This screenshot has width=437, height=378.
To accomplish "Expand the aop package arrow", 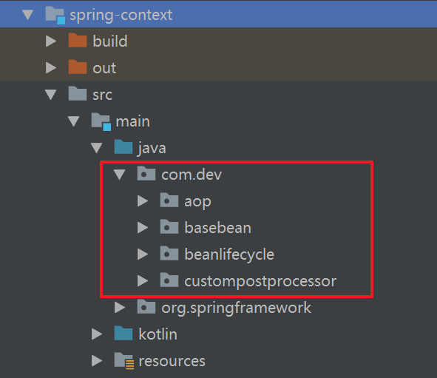I will point(143,201).
